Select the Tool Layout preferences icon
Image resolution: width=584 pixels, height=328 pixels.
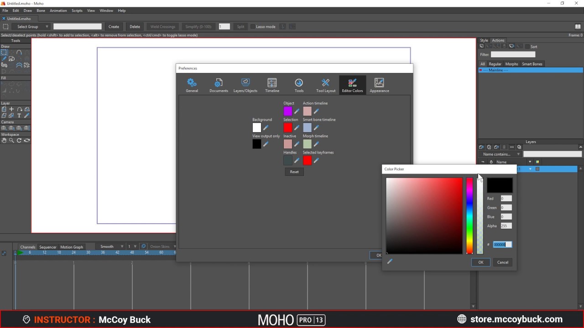click(326, 85)
